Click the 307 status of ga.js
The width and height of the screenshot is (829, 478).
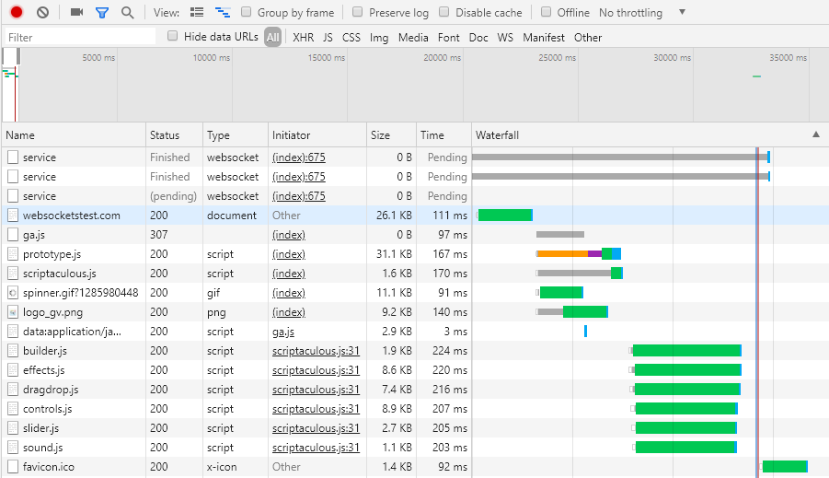coord(158,235)
